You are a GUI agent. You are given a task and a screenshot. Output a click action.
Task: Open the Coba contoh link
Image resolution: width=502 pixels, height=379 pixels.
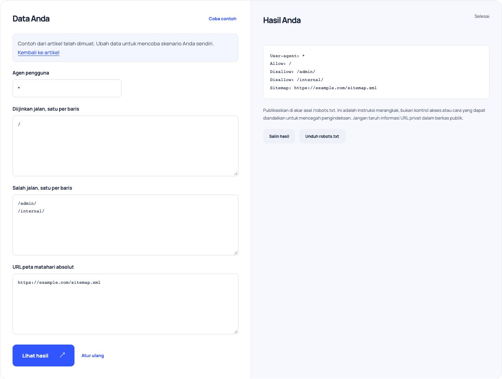point(222,19)
